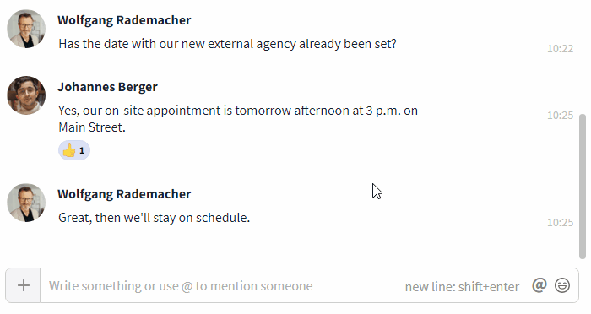This screenshot has width=591, height=314.
Task: Click the 10:25 timestamp on last message
Action: click(560, 222)
